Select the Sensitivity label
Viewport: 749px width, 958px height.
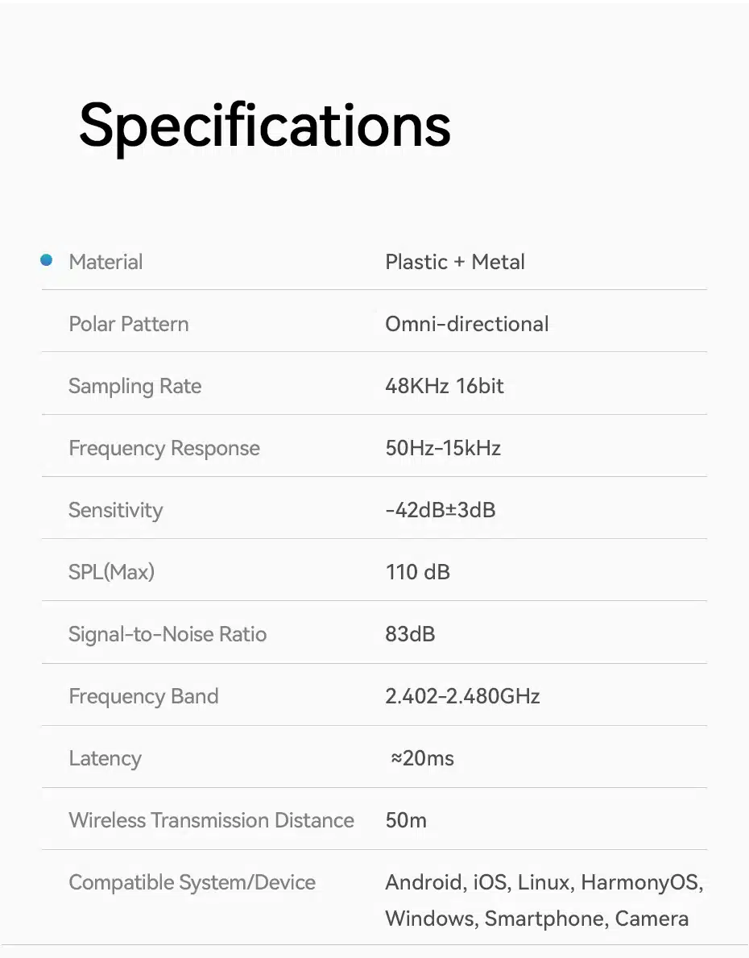pyautogui.click(x=115, y=510)
